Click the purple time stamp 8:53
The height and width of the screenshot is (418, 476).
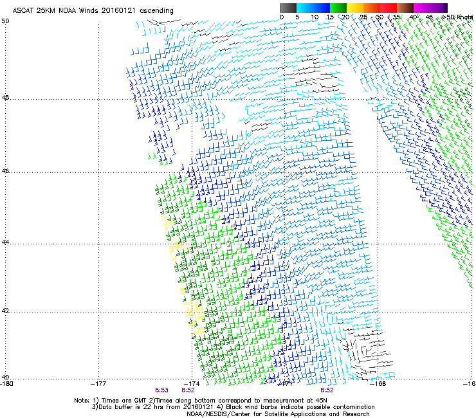coord(161,390)
